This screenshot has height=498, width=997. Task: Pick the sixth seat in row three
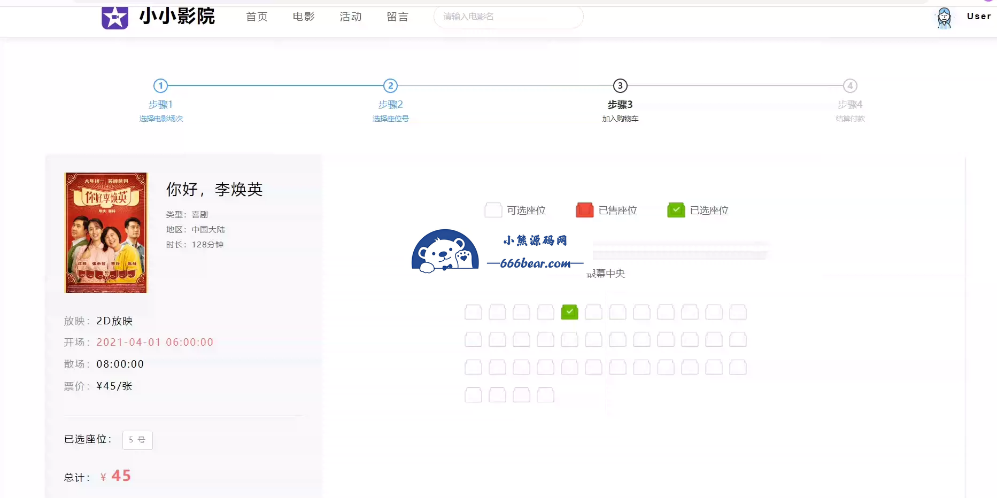point(593,367)
